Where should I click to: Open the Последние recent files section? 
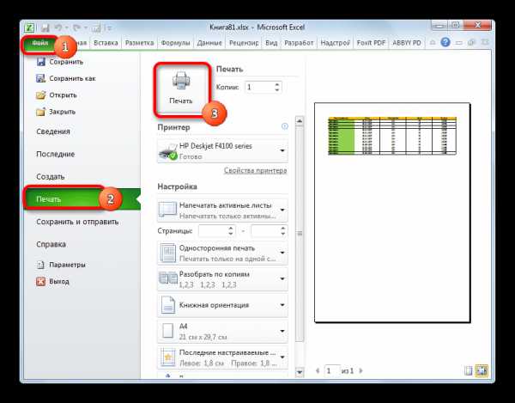[x=56, y=154]
